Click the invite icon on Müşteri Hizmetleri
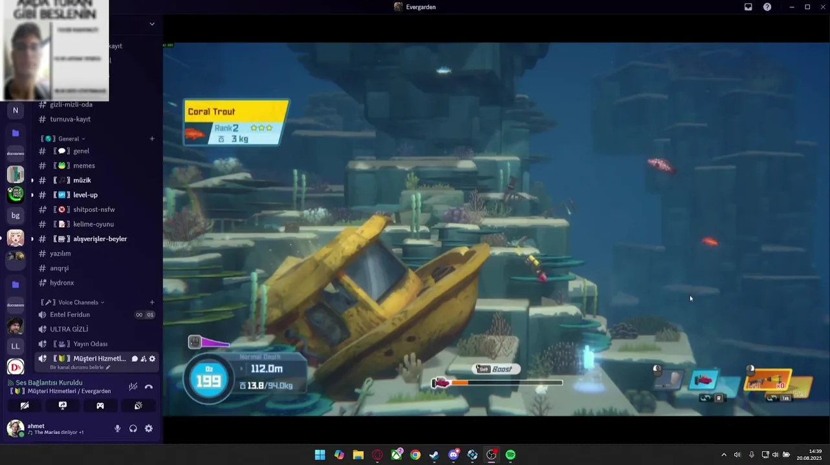Viewport: 830px width, 465px height. (x=144, y=358)
